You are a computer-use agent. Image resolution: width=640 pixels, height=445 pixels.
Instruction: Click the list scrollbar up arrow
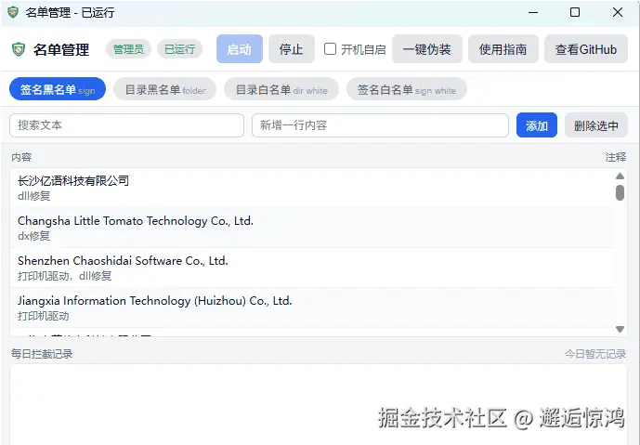point(620,176)
